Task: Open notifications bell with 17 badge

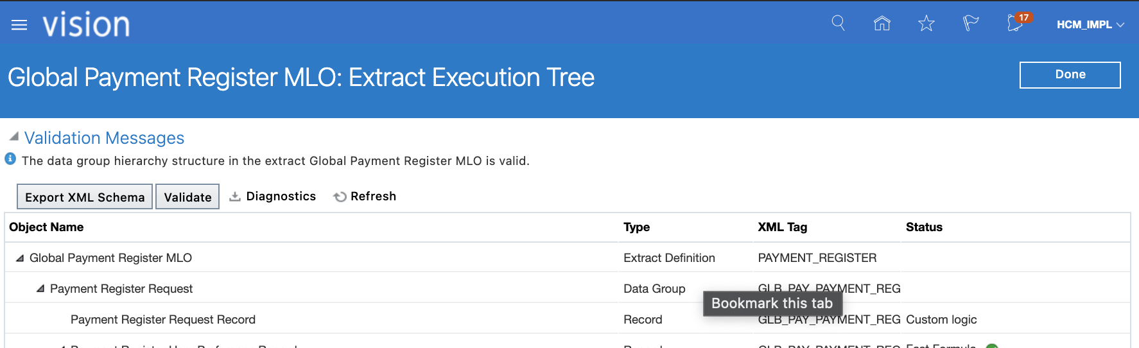Action: pyautogui.click(x=1016, y=24)
